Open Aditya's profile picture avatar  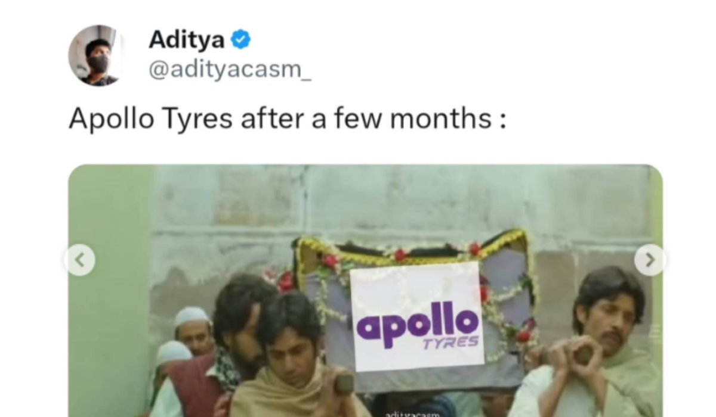96,55
